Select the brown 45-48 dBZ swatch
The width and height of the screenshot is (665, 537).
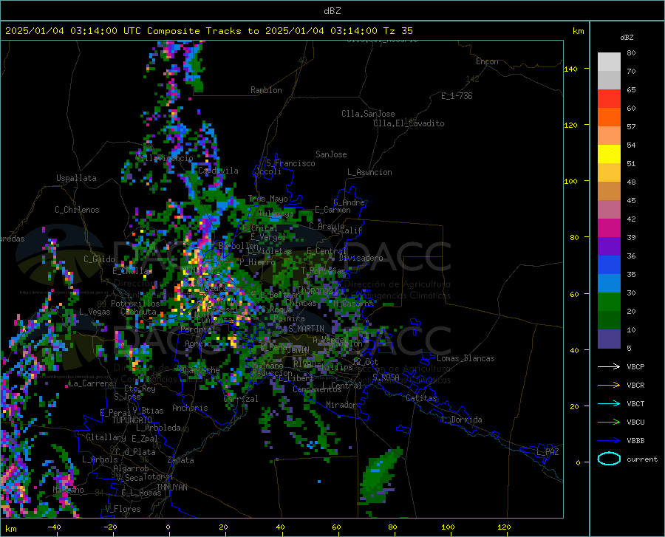click(609, 191)
